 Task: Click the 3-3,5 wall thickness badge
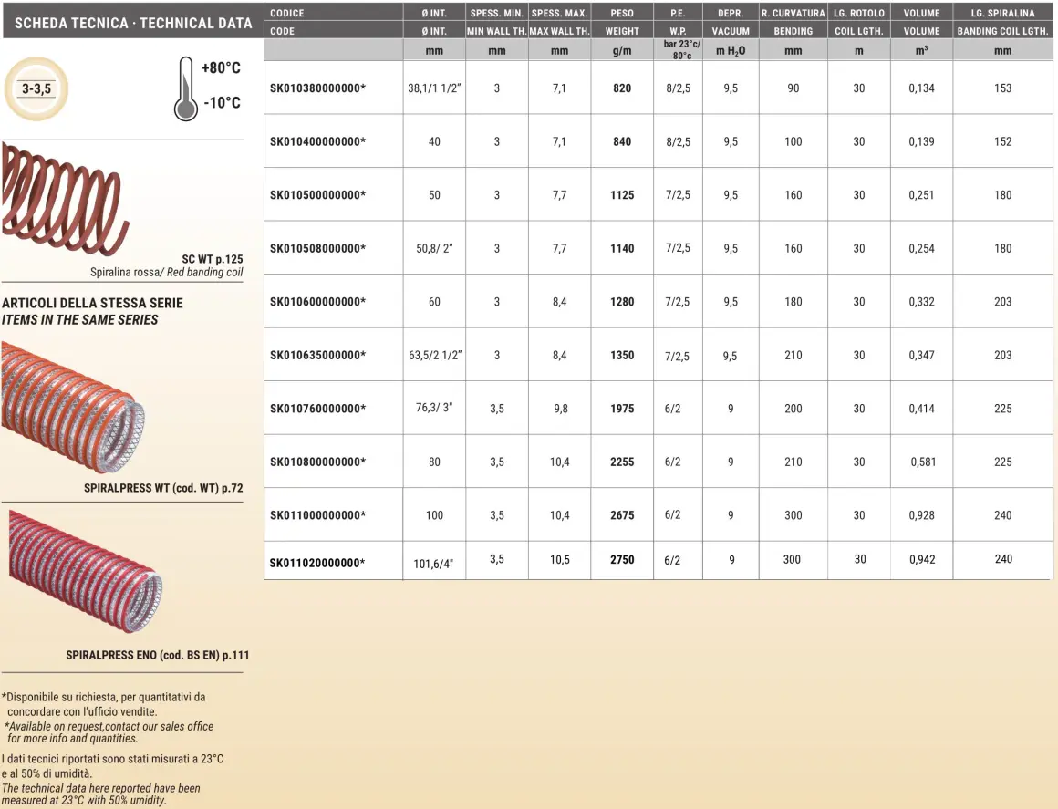36,88
